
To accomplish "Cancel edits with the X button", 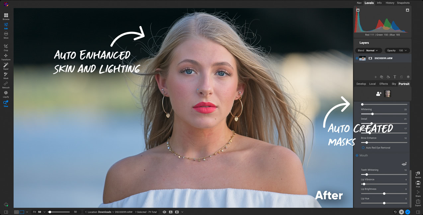I will click(401, 212).
